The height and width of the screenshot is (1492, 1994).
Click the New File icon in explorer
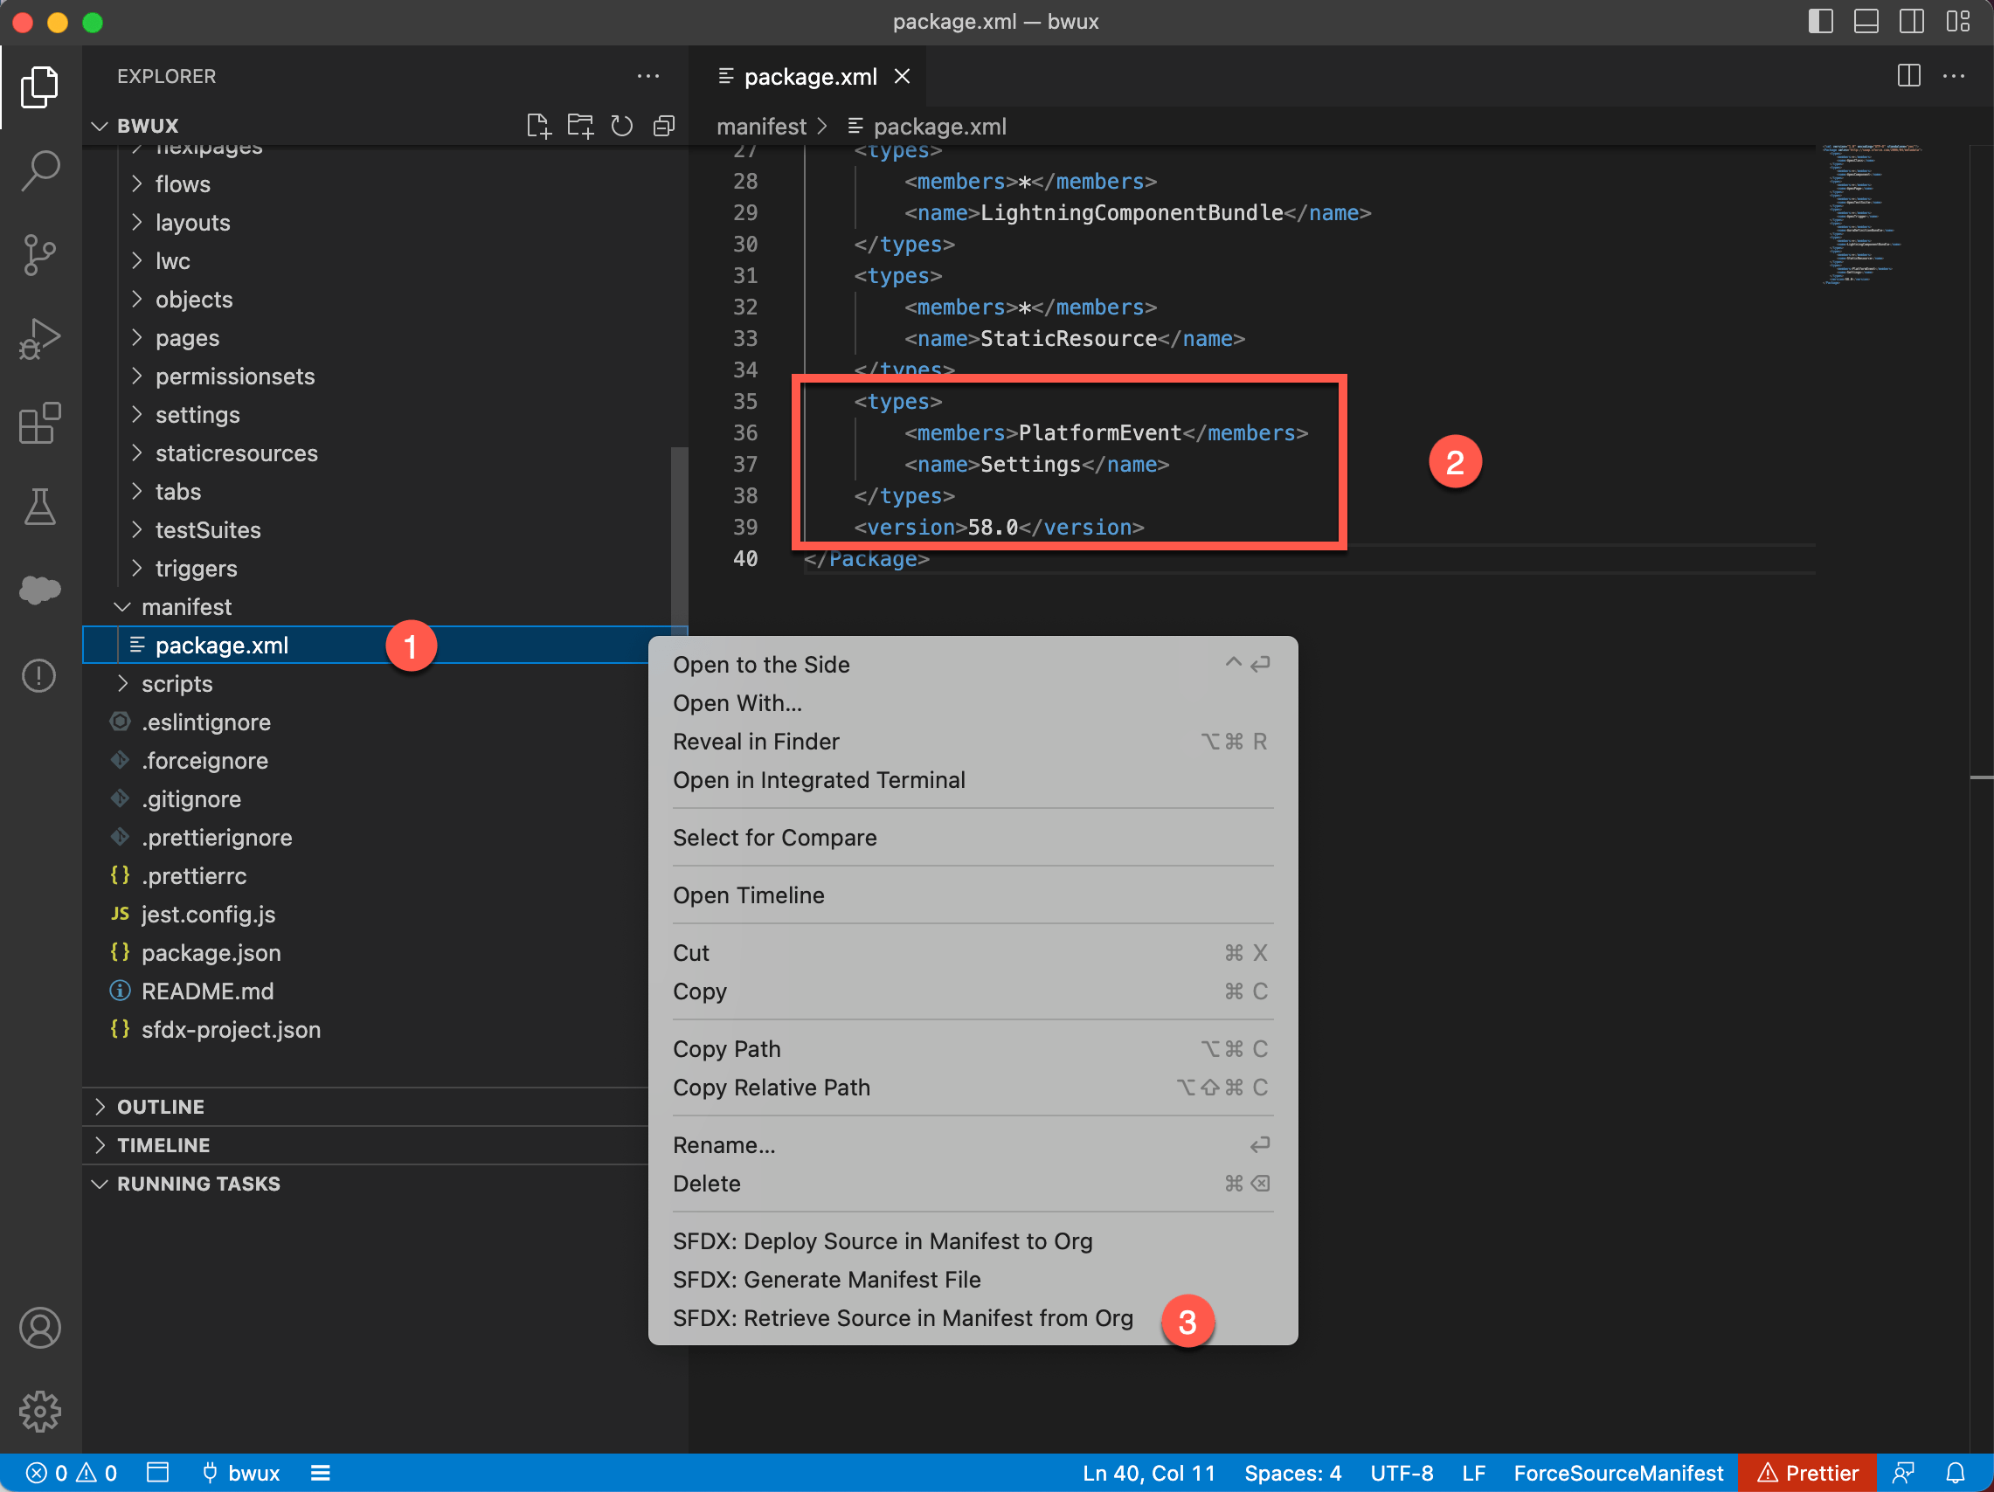click(x=538, y=126)
